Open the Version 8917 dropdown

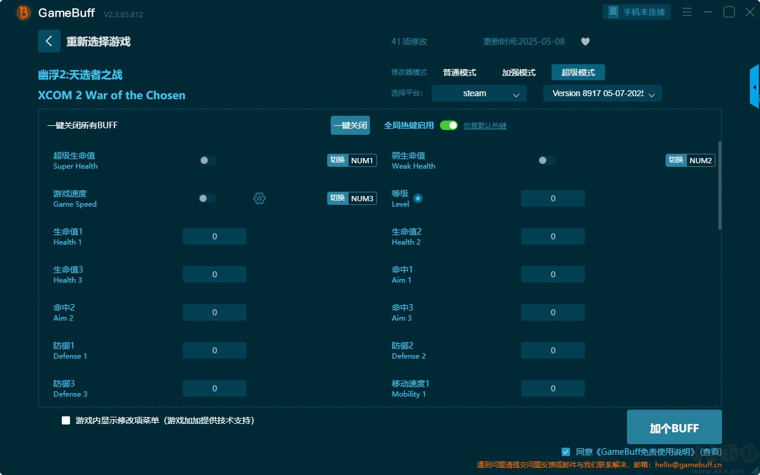(x=603, y=93)
